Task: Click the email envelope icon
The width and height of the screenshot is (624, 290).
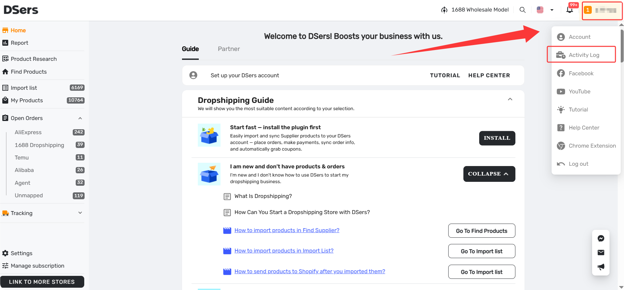Action: coord(601,253)
